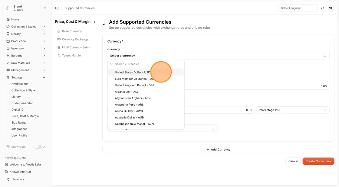Open the brand switcher arrows
Image resolution: width=339 pixels, height=187 pixels.
coord(45,8)
